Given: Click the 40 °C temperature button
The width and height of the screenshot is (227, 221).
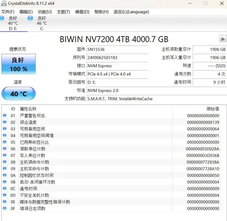Looking at the screenshot, I should coord(19,94).
